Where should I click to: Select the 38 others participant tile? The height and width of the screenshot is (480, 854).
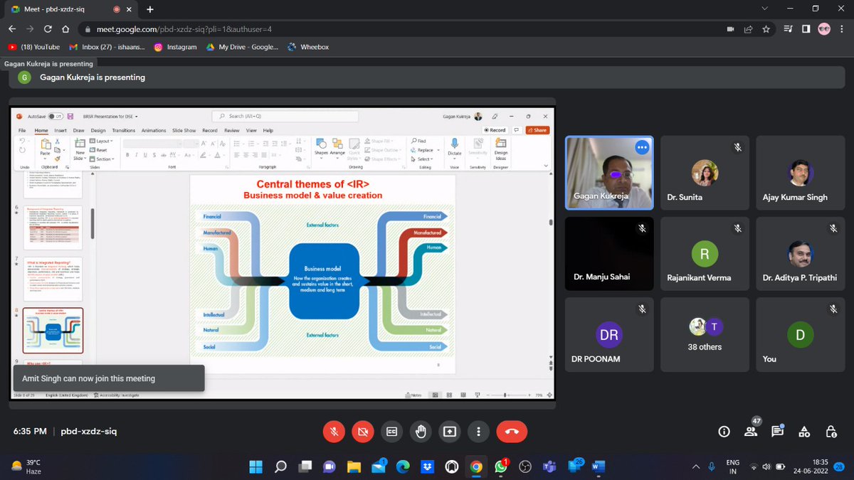click(x=705, y=334)
